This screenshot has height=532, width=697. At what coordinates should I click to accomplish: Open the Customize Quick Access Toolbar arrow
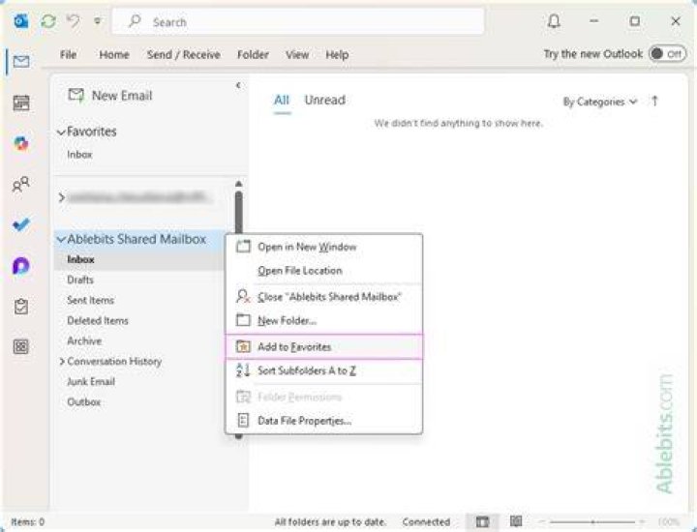click(x=98, y=21)
